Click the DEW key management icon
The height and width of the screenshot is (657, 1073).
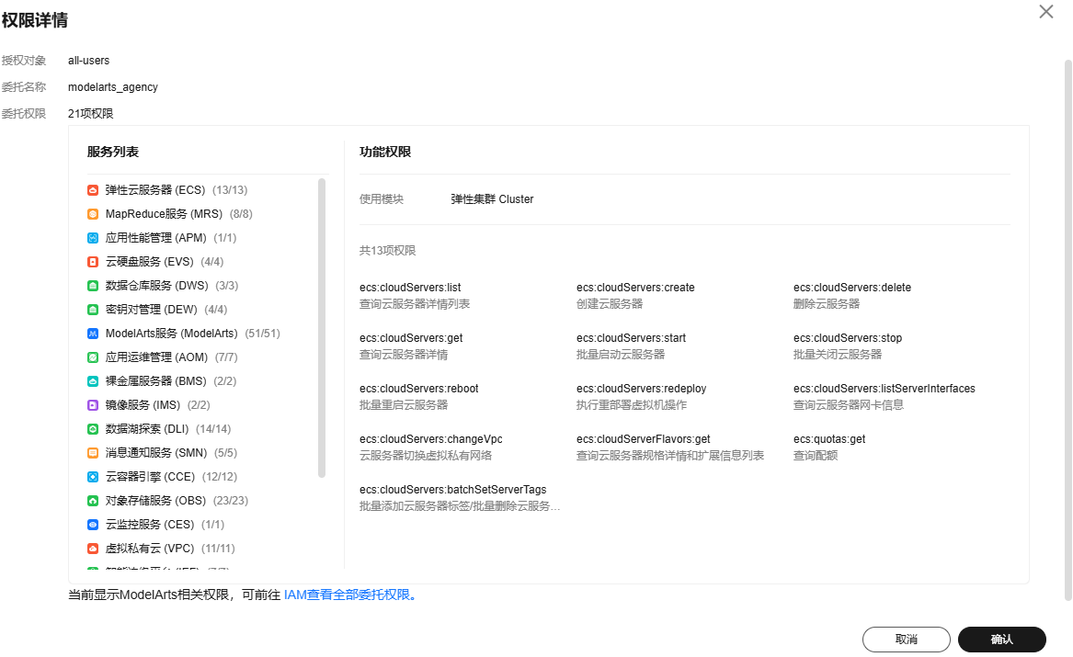(x=93, y=310)
